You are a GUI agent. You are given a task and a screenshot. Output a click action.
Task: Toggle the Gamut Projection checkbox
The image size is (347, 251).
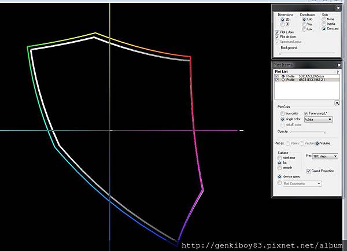click(308, 171)
